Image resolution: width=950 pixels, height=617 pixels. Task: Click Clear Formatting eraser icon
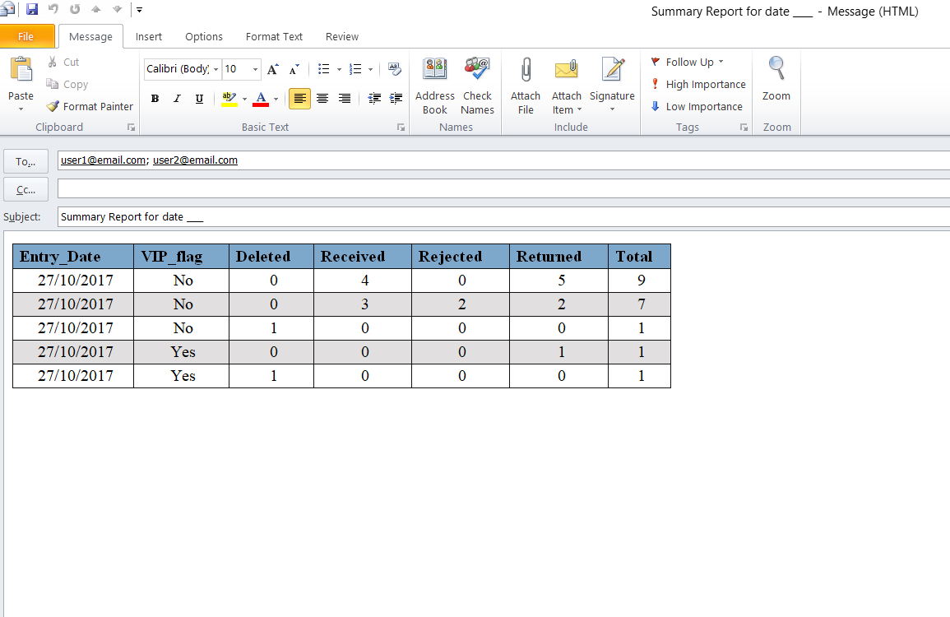click(x=395, y=69)
